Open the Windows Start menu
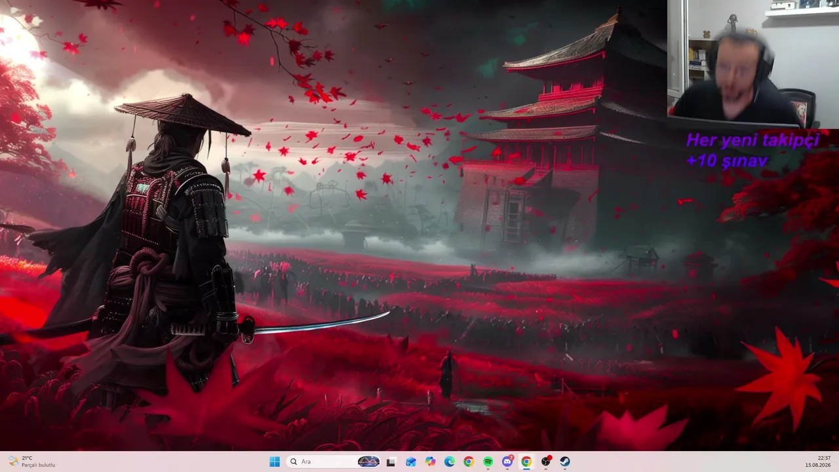 tap(275, 462)
